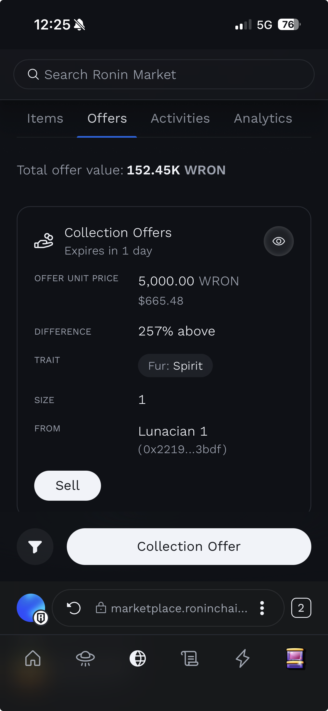This screenshot has height=711, width=328.
Task: Open the tabs switcher showing 2
Action: (301, 608)
